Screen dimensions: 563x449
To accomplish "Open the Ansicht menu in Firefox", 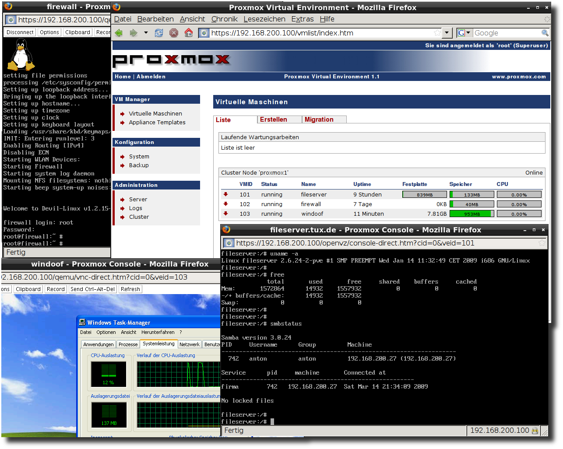I will [x=192, y=19].
